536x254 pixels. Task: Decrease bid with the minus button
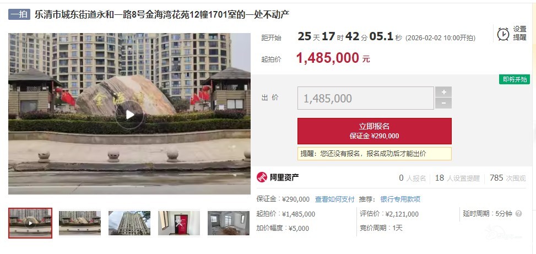(x=443, y=103)
